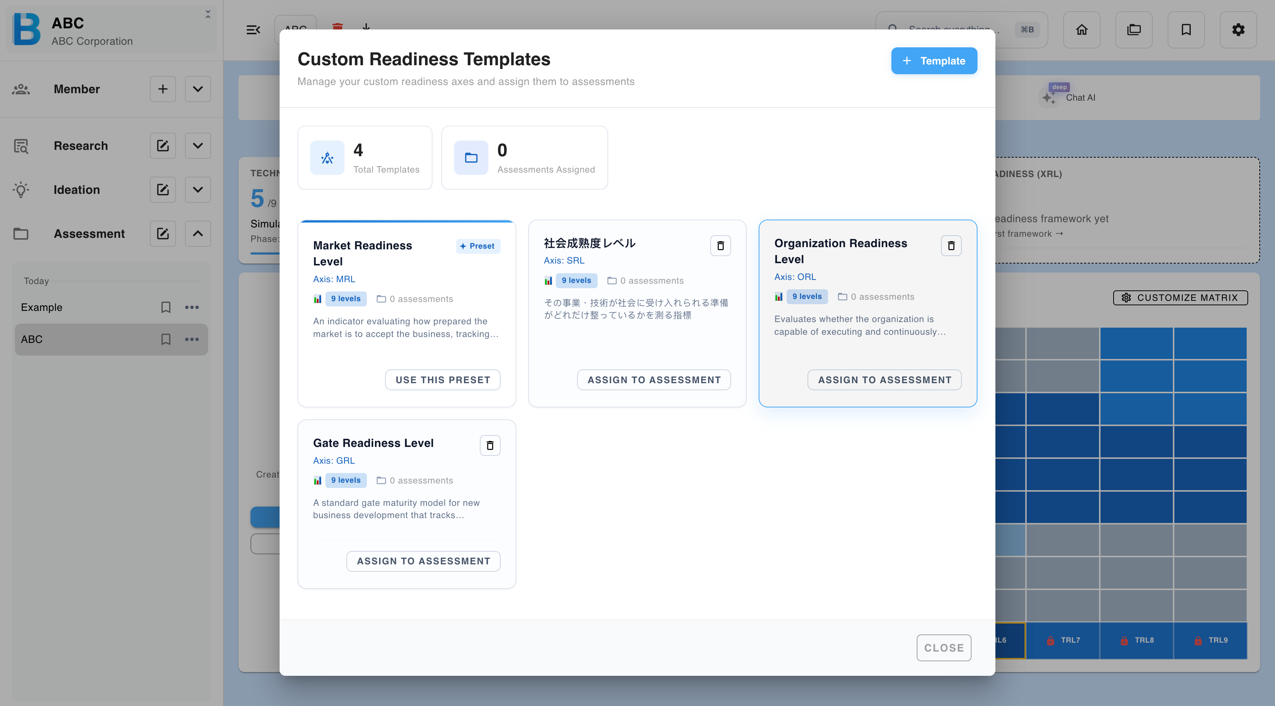Open settings gear in header
Image resolution: width=1275 pixels, height=706 pixels.
coord(1238,30)
